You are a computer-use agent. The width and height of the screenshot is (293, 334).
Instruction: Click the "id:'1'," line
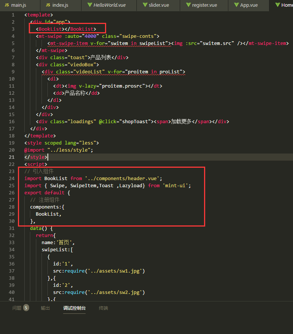pos(63,264)
